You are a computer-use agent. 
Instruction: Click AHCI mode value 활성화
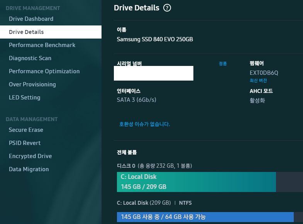pos(257,100)
